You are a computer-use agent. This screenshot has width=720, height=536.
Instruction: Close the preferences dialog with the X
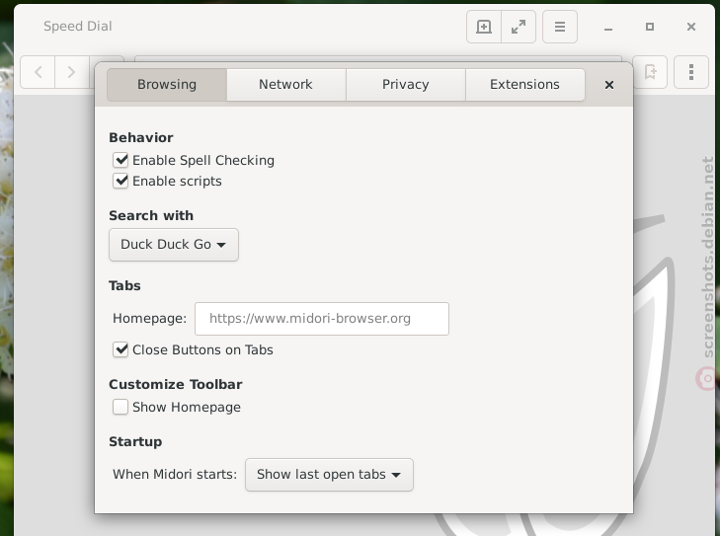[608, 85]
